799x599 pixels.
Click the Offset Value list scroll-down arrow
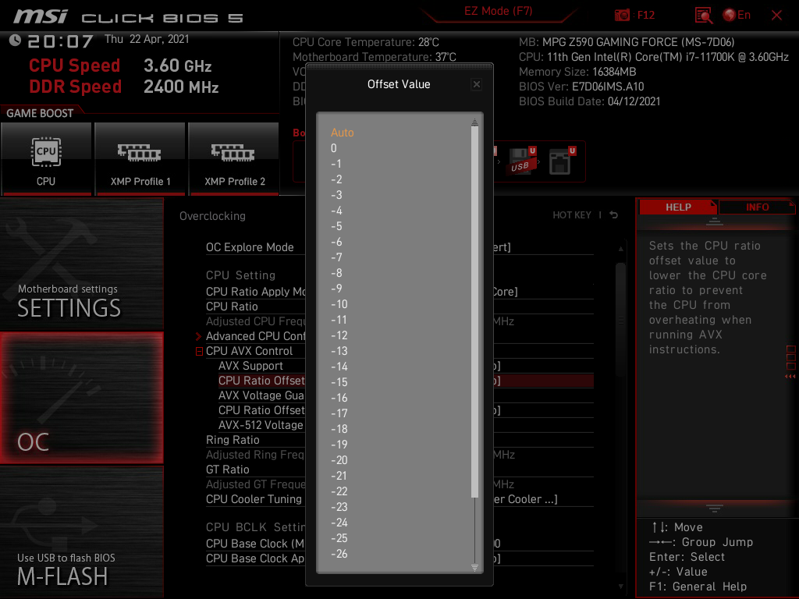[x=474, y=568]
